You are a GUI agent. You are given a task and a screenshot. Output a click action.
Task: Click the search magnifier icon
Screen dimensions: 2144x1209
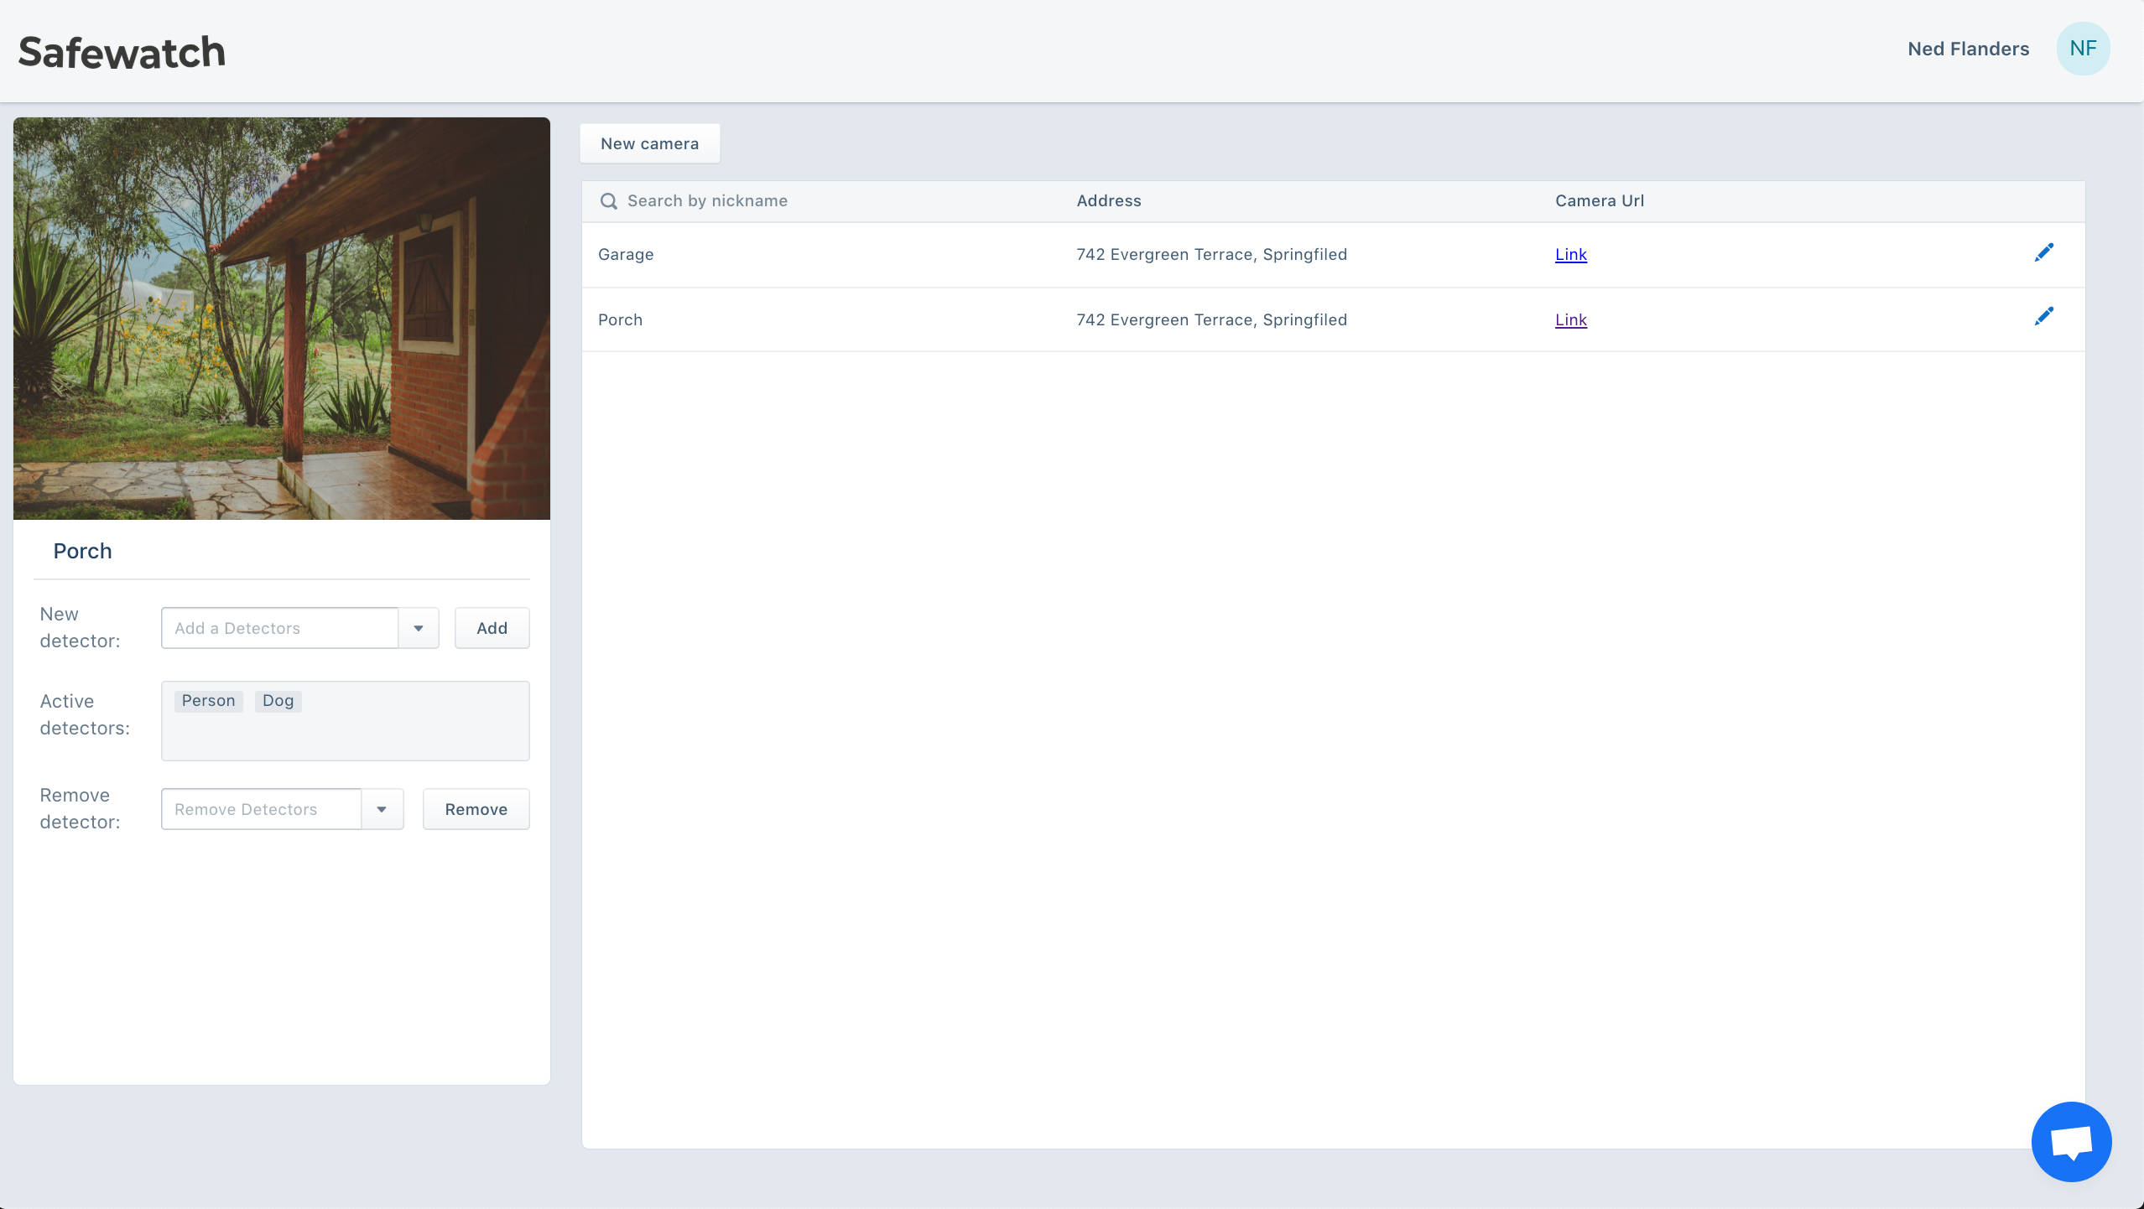610,201
